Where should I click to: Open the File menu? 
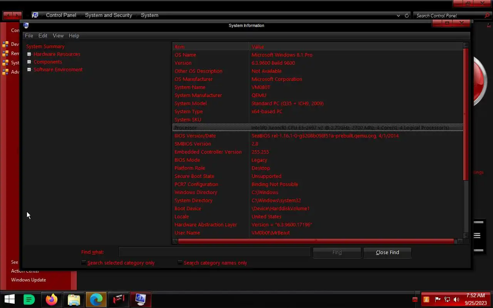(29, 35)
